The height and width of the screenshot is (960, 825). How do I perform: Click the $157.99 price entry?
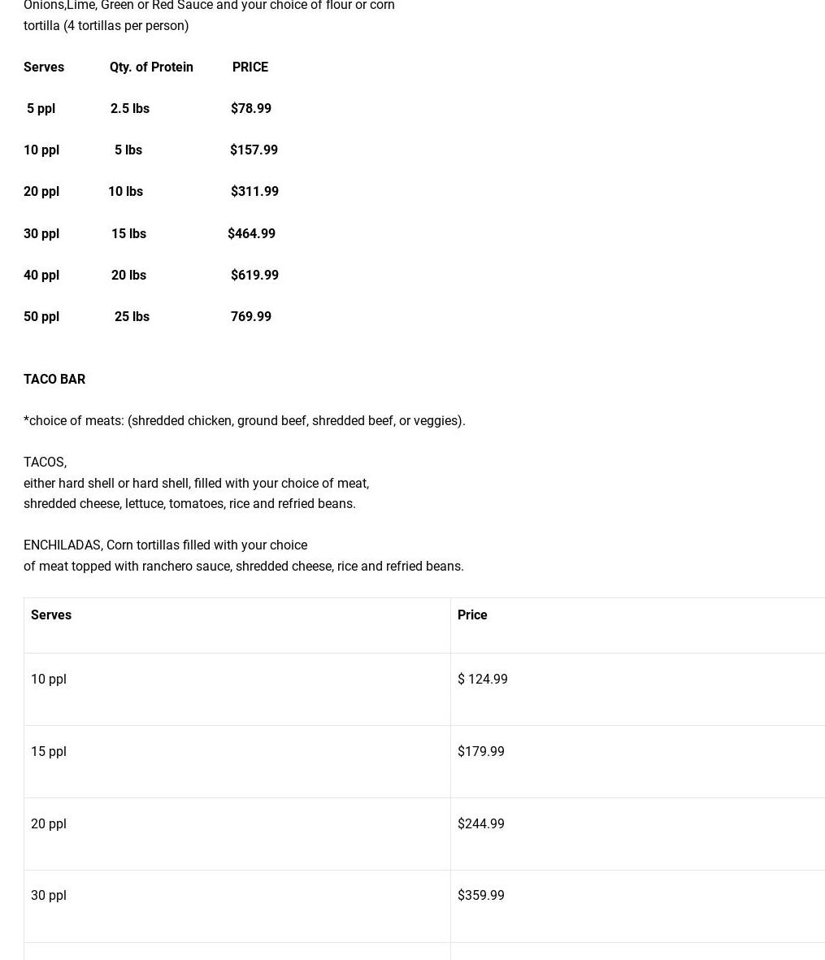tap(254, 150)
